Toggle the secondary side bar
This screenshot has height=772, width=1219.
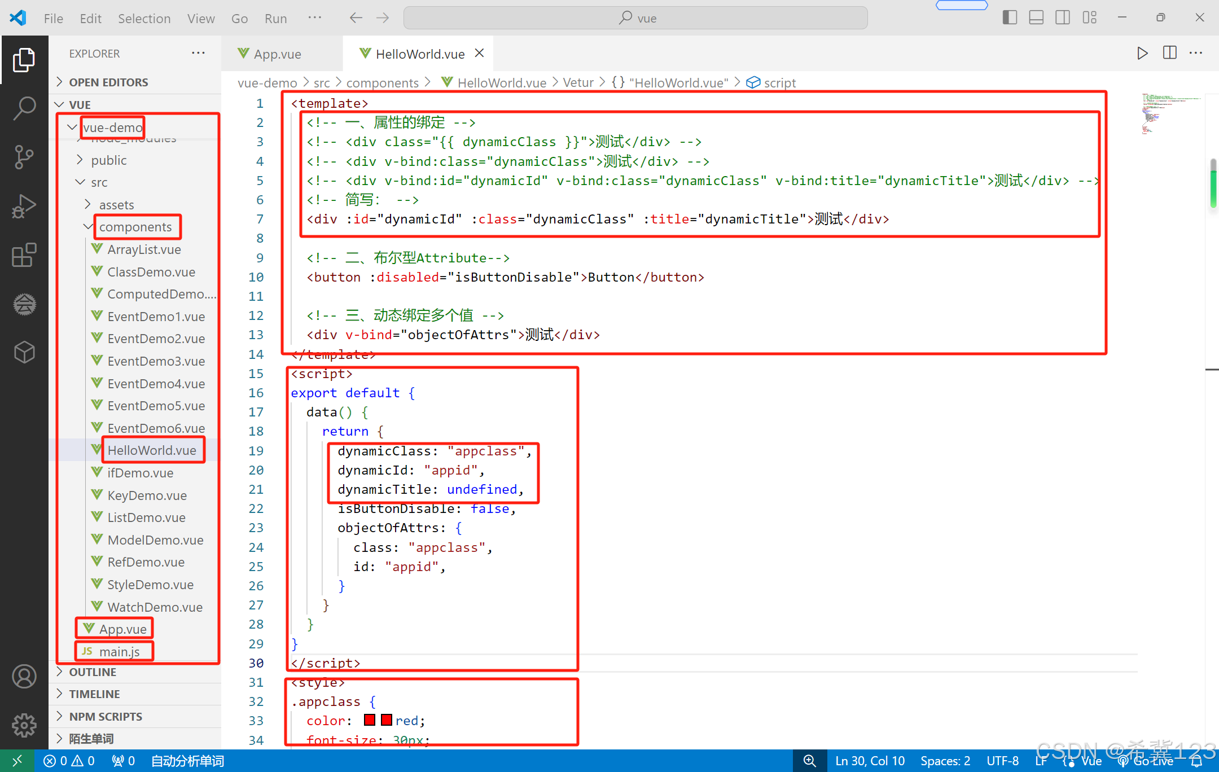coord(1063,18)
